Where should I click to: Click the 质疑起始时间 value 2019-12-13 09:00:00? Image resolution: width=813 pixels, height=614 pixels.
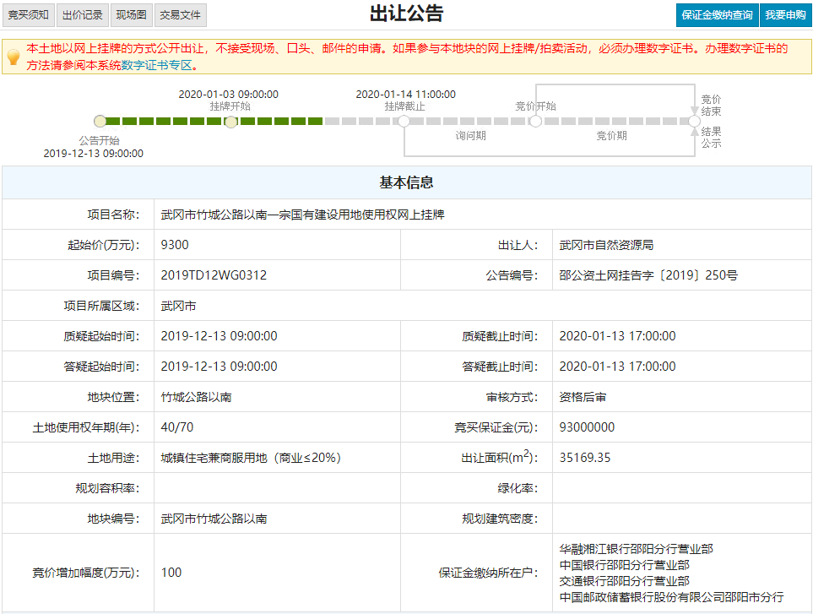click(x=219, y=336)
